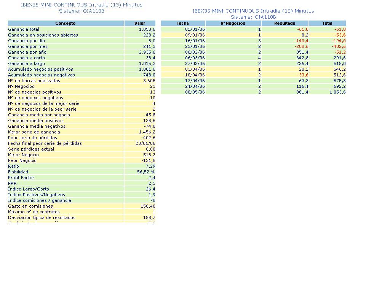Click the Nº Negocios column header

click(x=233, y=23)
